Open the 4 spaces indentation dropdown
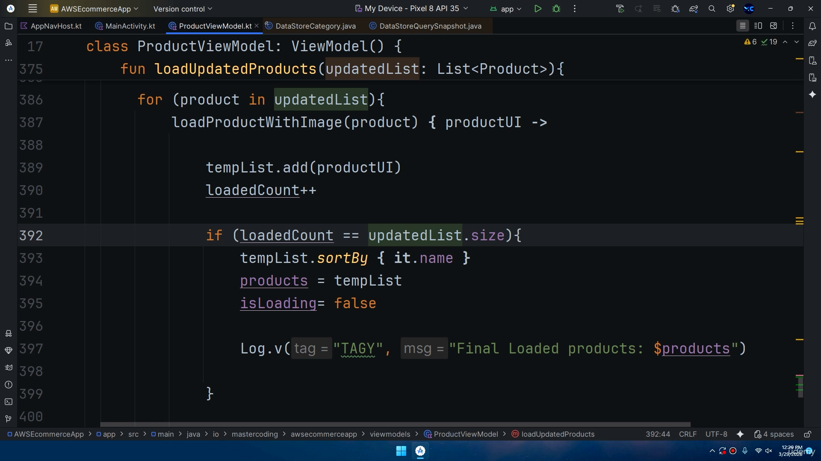 [x=774, y=434]
